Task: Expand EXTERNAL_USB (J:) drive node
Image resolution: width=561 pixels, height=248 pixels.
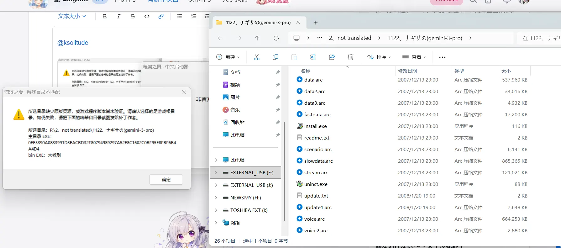Action: [216, 185]
